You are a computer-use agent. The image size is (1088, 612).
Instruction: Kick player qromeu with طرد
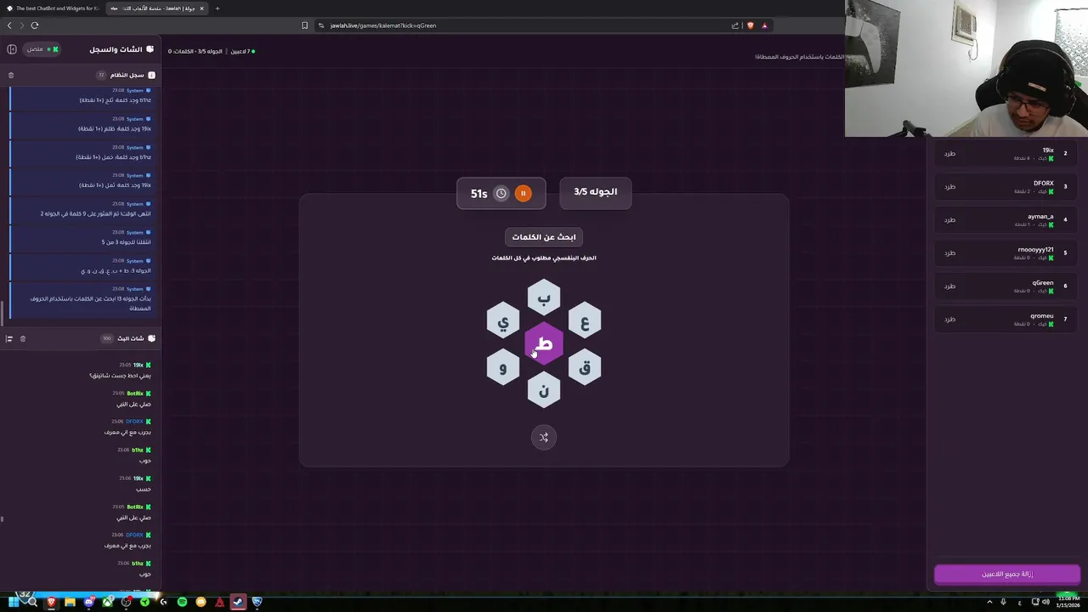pos(950,320)
